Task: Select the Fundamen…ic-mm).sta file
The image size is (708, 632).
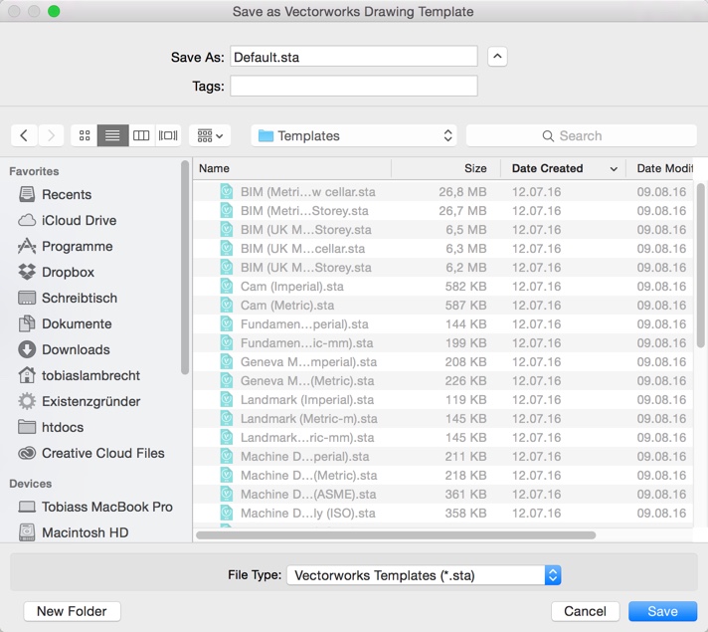Action: (443, 343)
